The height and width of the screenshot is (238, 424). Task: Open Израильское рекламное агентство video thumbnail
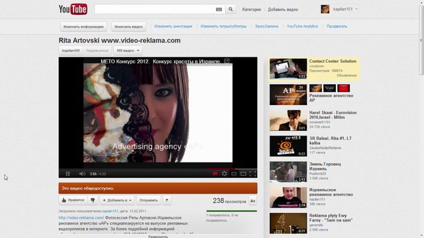point(288,198)
